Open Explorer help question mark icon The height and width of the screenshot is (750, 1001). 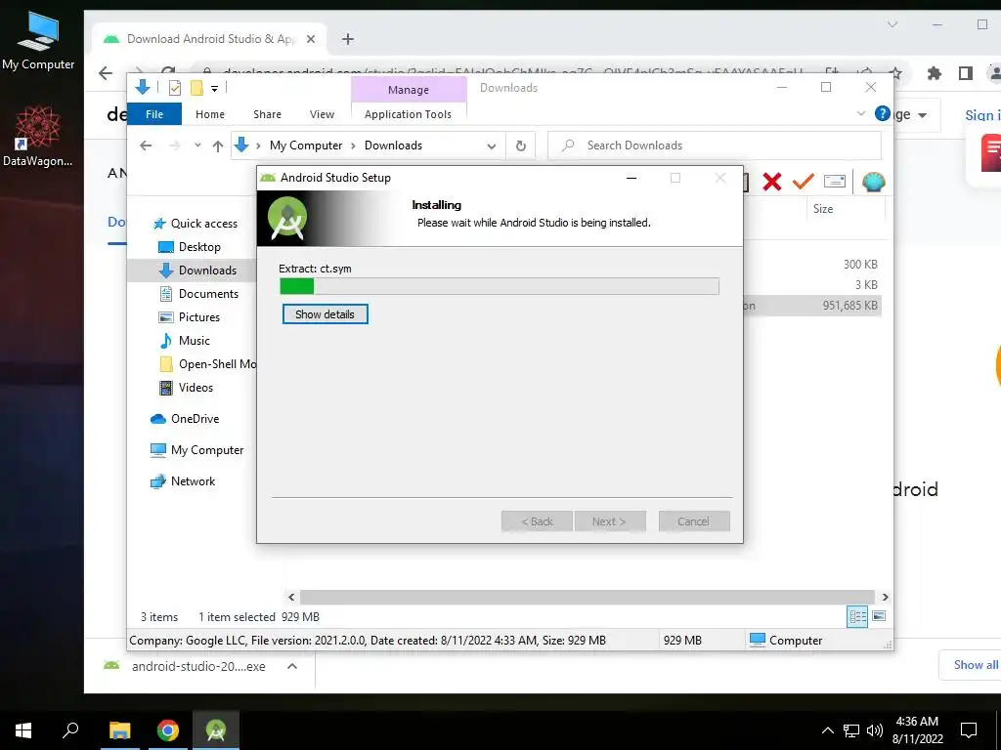(x=883, y=113)
